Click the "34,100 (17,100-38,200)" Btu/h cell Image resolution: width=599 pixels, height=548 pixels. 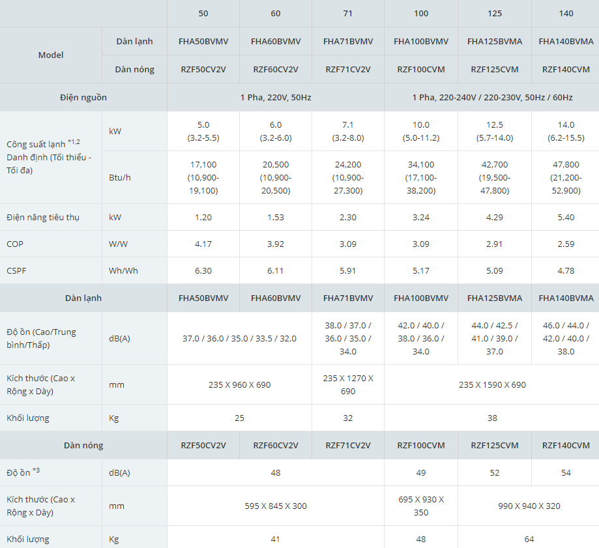pos(421,178)
